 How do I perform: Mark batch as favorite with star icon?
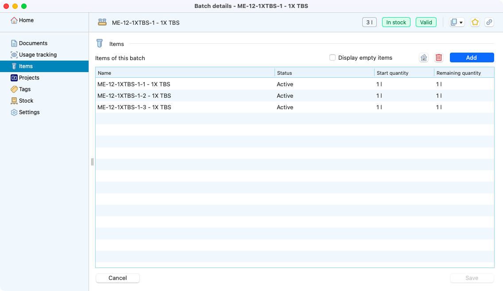click(475, 23)
